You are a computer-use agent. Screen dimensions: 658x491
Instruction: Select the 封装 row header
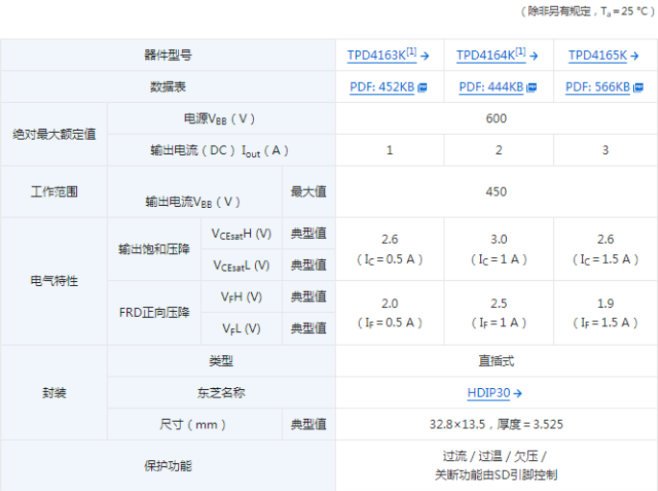coord(54,393)
